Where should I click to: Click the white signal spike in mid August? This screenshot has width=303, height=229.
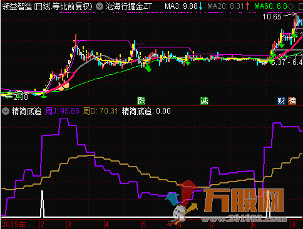(269, 204)
